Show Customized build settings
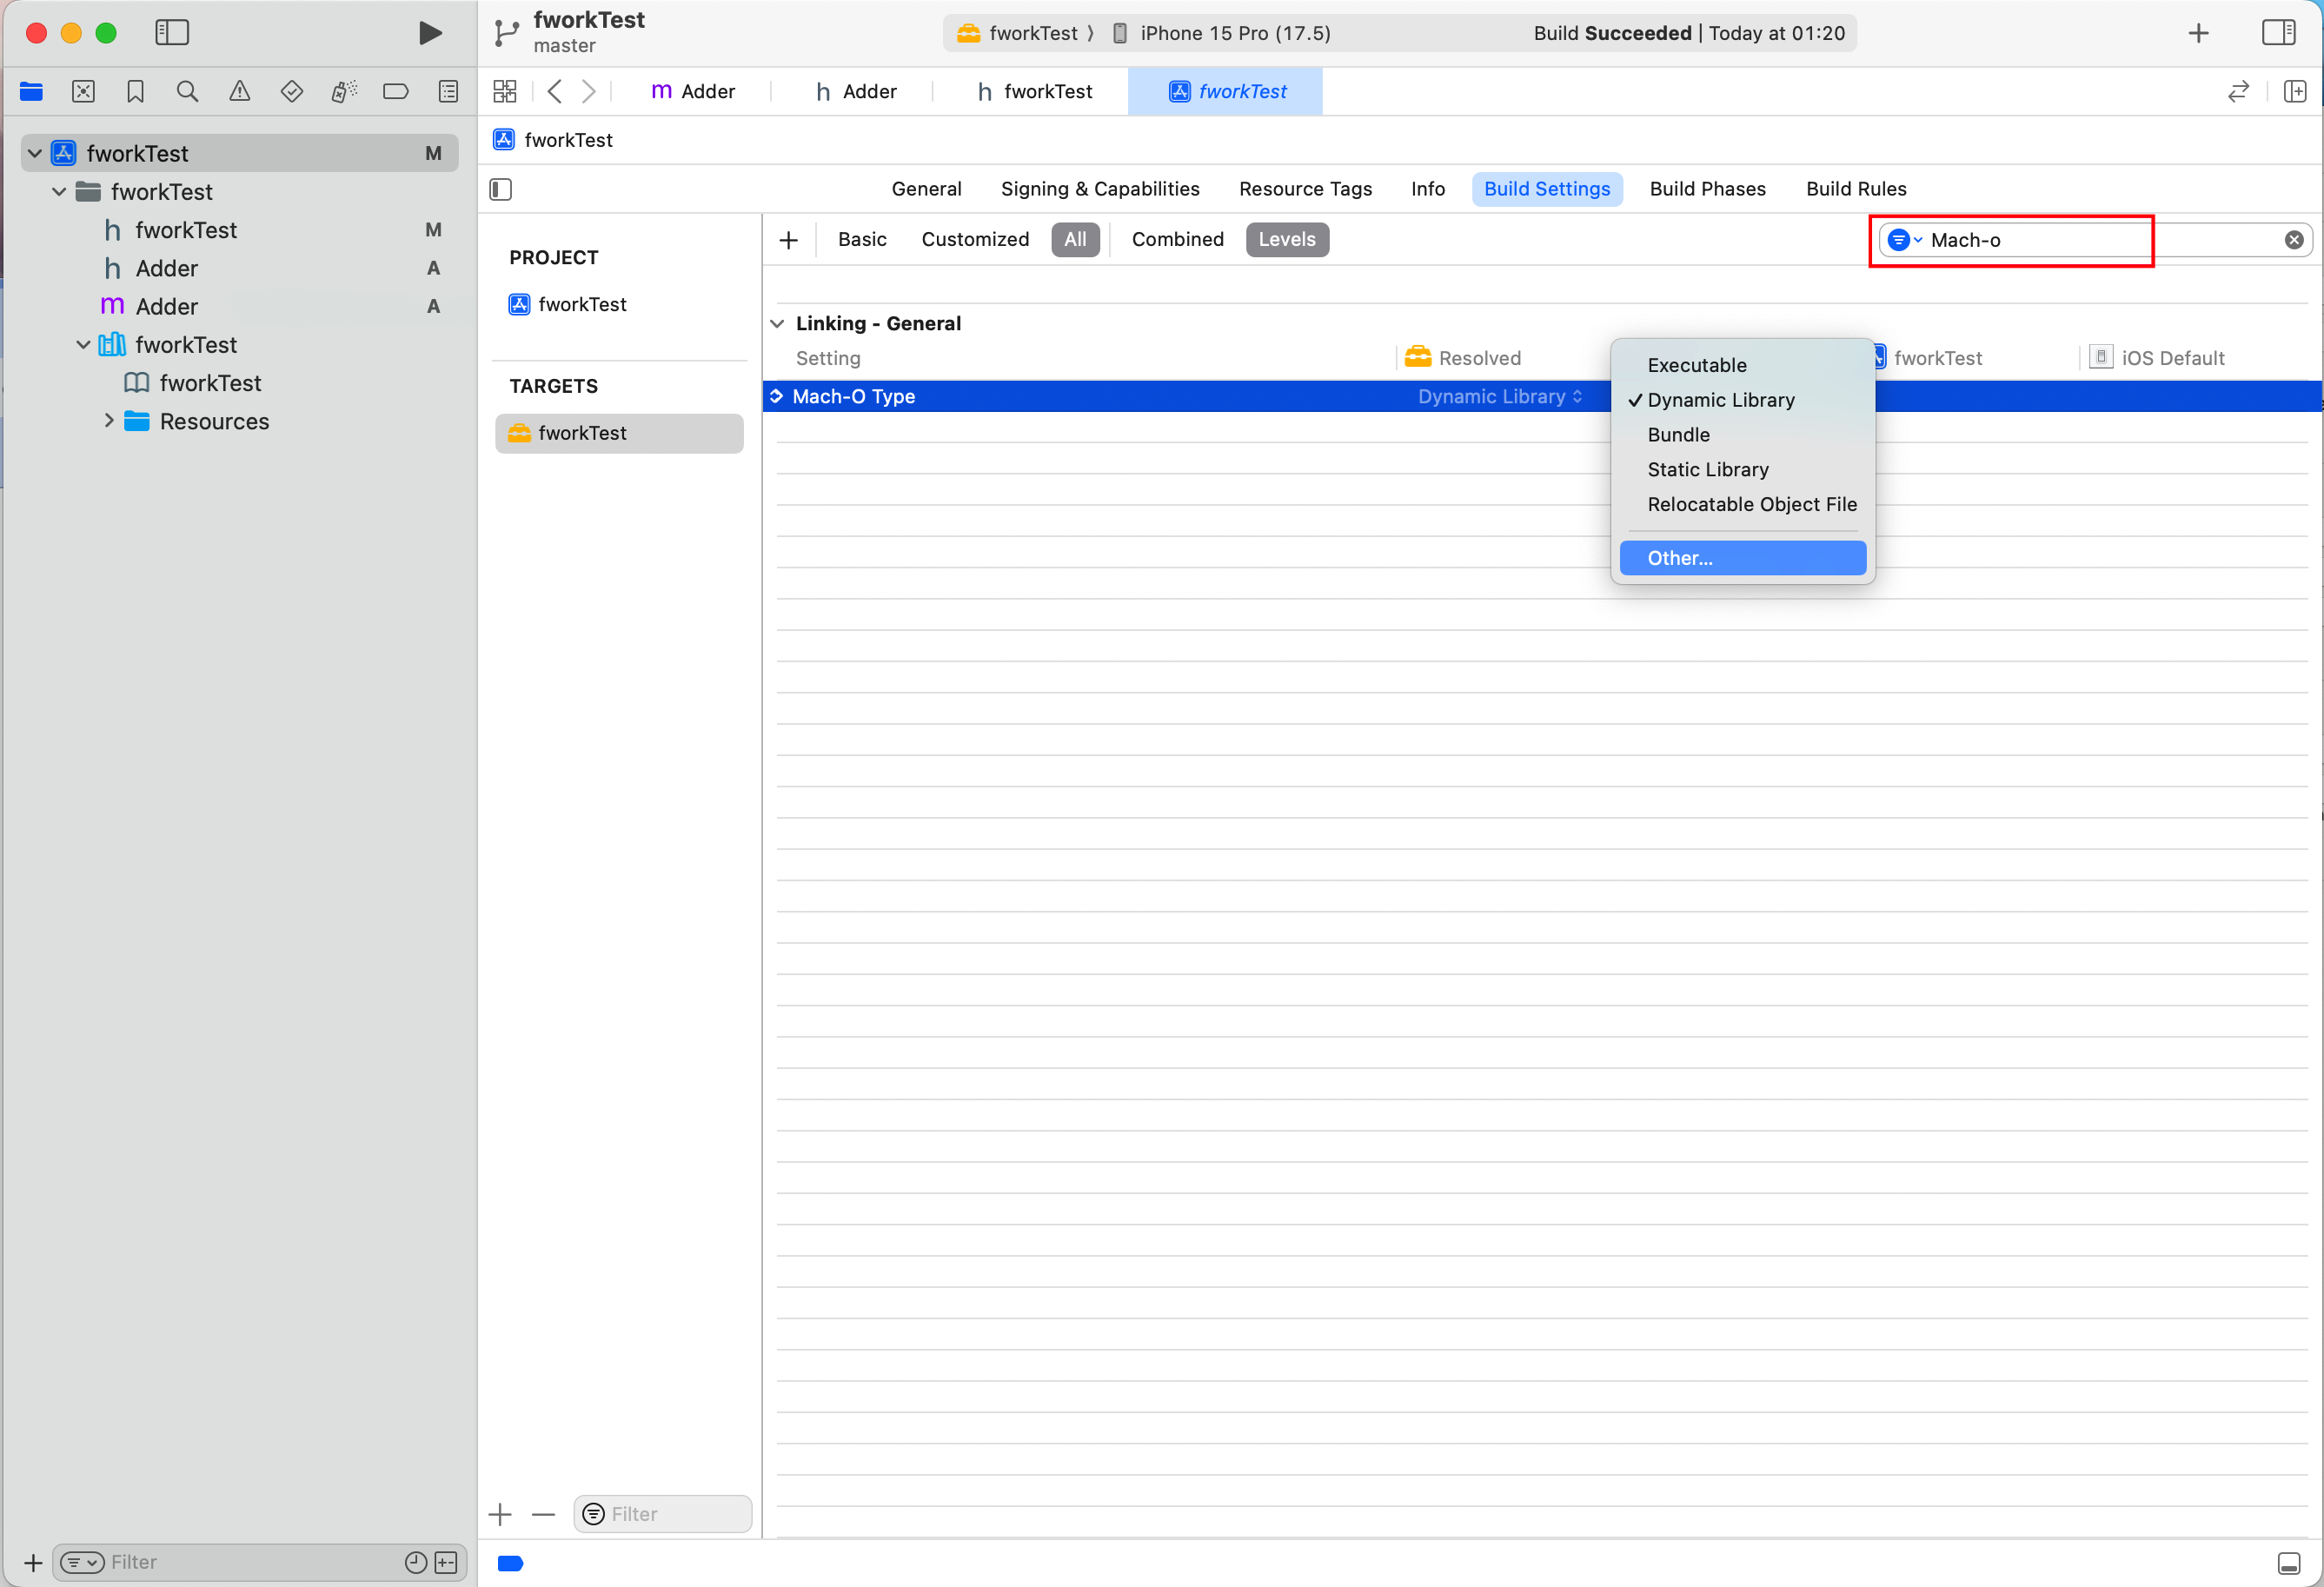The width and height of the screenshot is (2324, 1587). click(974, 239)
